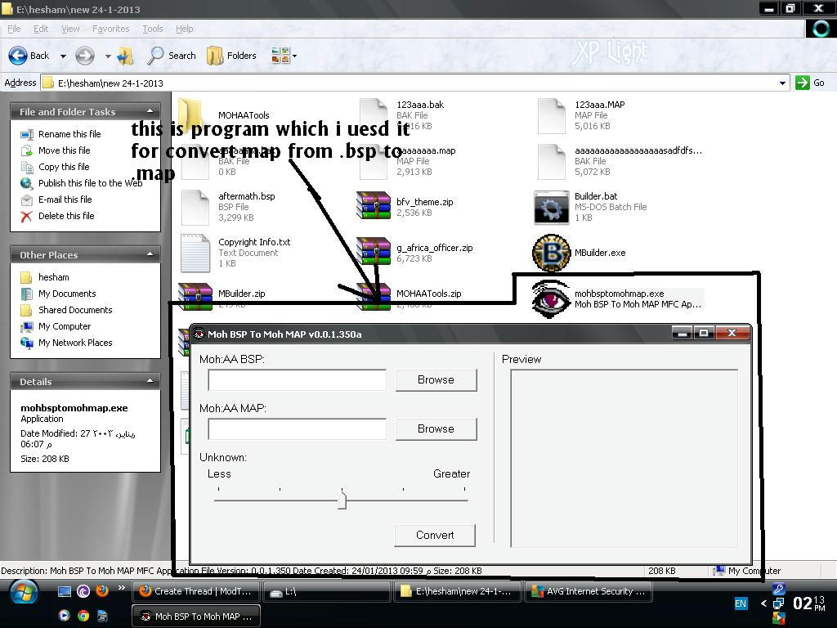Open the Favorites menu
The height and width of the screenshot is (628, 837).
coord(110,29)
